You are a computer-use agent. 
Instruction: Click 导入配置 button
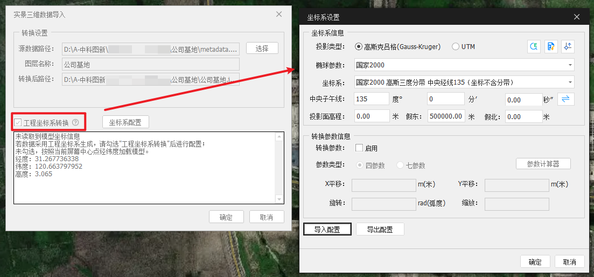point(327,230)
